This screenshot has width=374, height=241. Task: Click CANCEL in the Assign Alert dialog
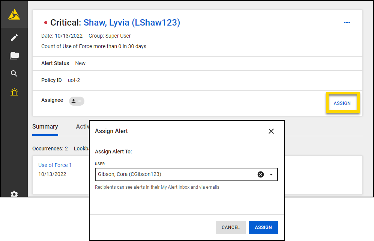click(230, 227)
